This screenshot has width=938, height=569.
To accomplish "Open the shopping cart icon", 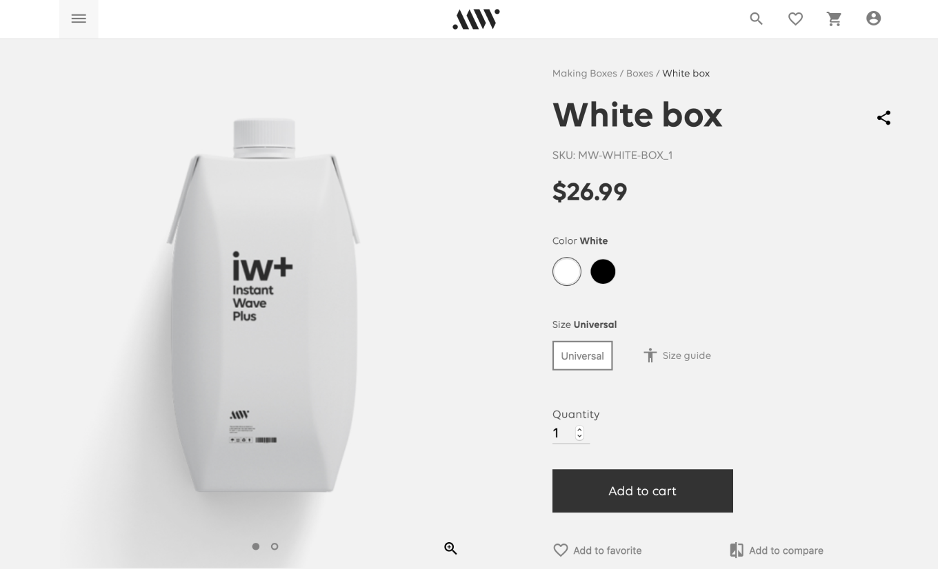I will tap(835, 19).
